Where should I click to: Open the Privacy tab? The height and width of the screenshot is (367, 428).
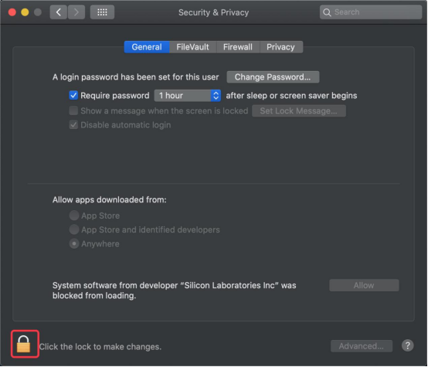[x=281, y=47]
